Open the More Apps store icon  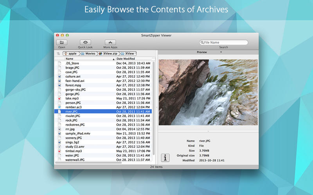(110, 43)
